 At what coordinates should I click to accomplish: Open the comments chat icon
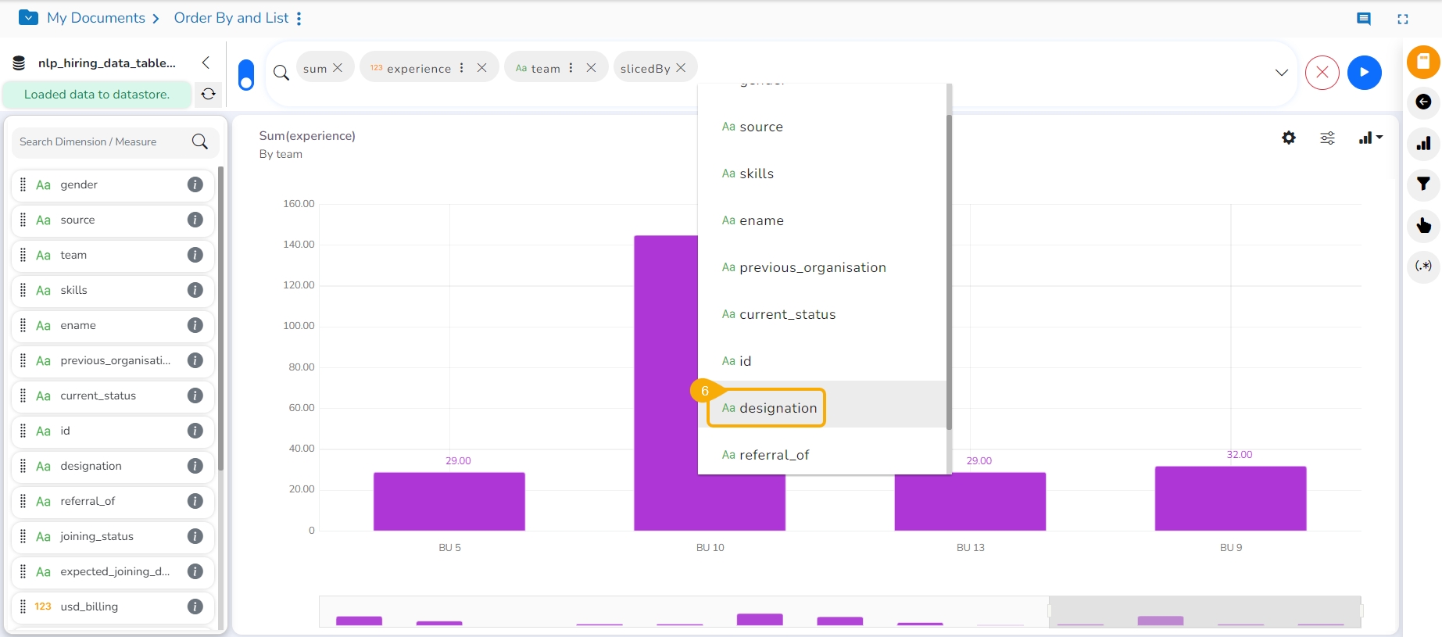(x=1363, y=19)
